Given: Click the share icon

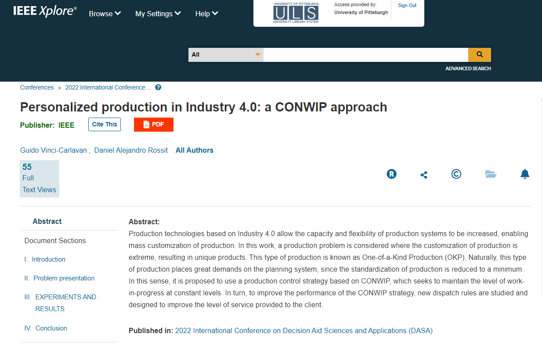Looking at the screenshot, I should pyautogui.click(x=424, y=175).
